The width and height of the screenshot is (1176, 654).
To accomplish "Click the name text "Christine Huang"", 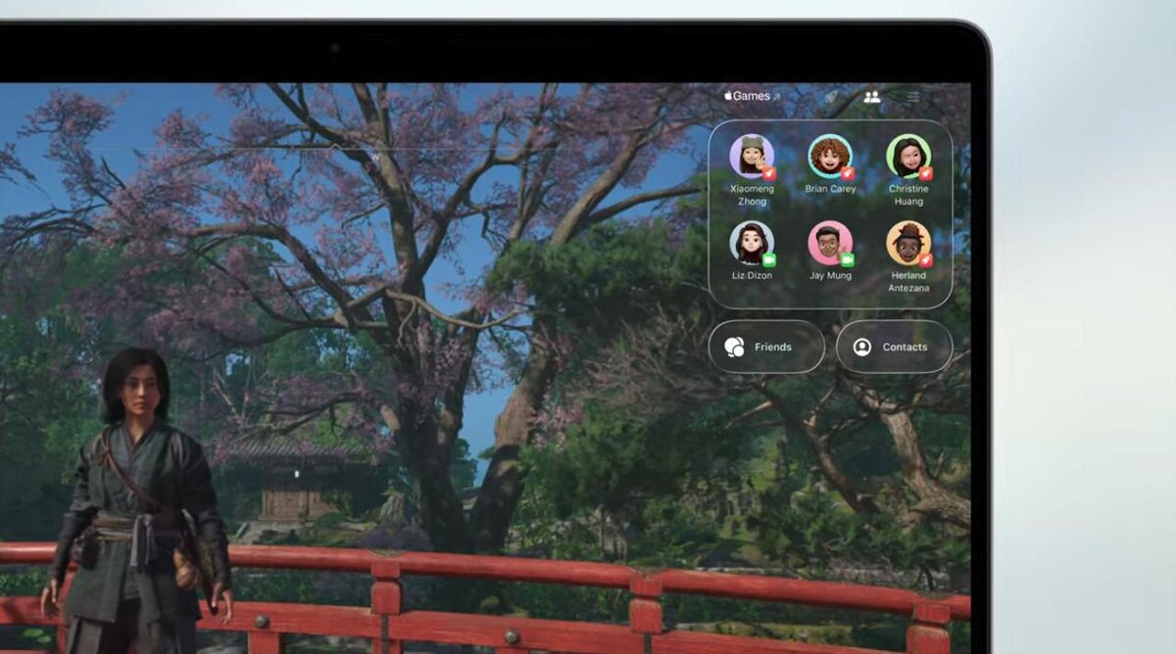I will (x=908, y=195).
